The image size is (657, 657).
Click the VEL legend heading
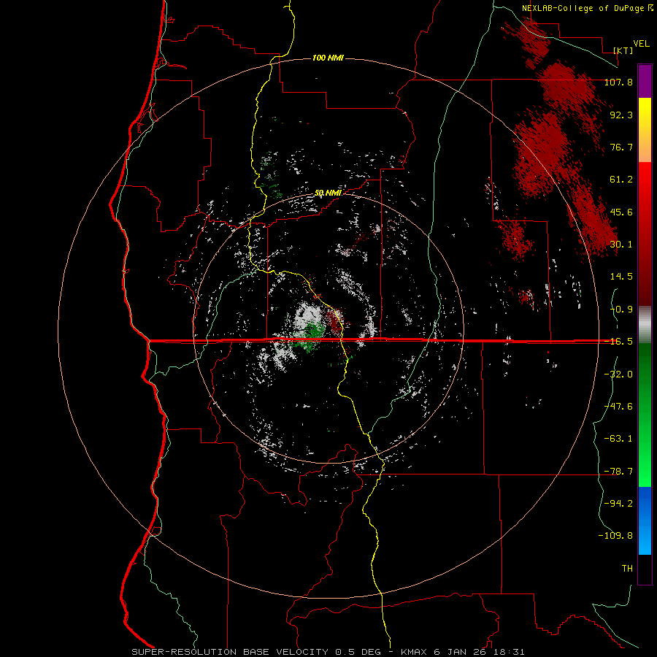click(x=641, y=44)
